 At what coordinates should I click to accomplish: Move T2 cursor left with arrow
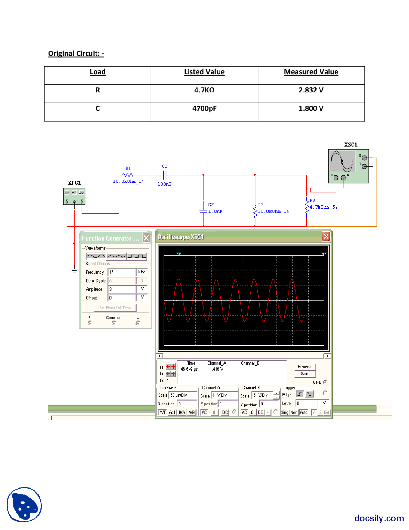click(x=168, y=373)
